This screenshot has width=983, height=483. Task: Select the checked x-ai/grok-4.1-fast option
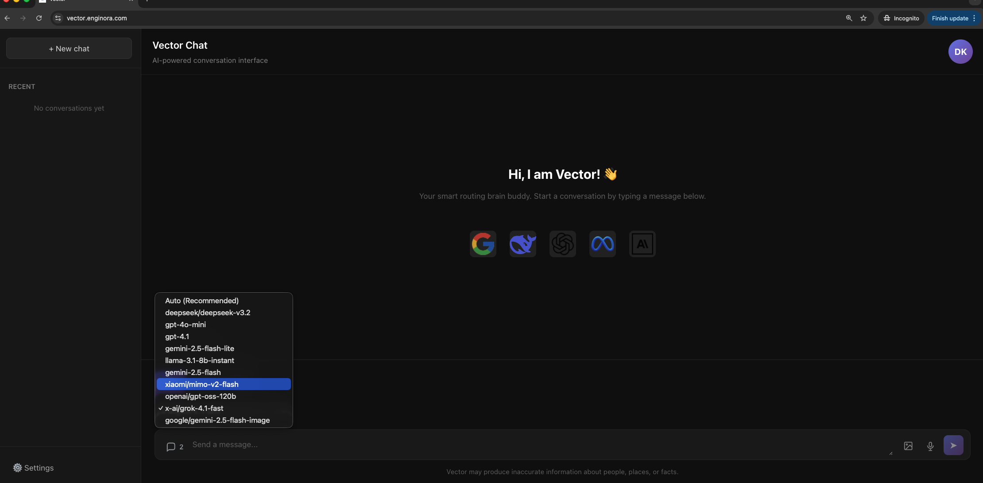[194, 408]
